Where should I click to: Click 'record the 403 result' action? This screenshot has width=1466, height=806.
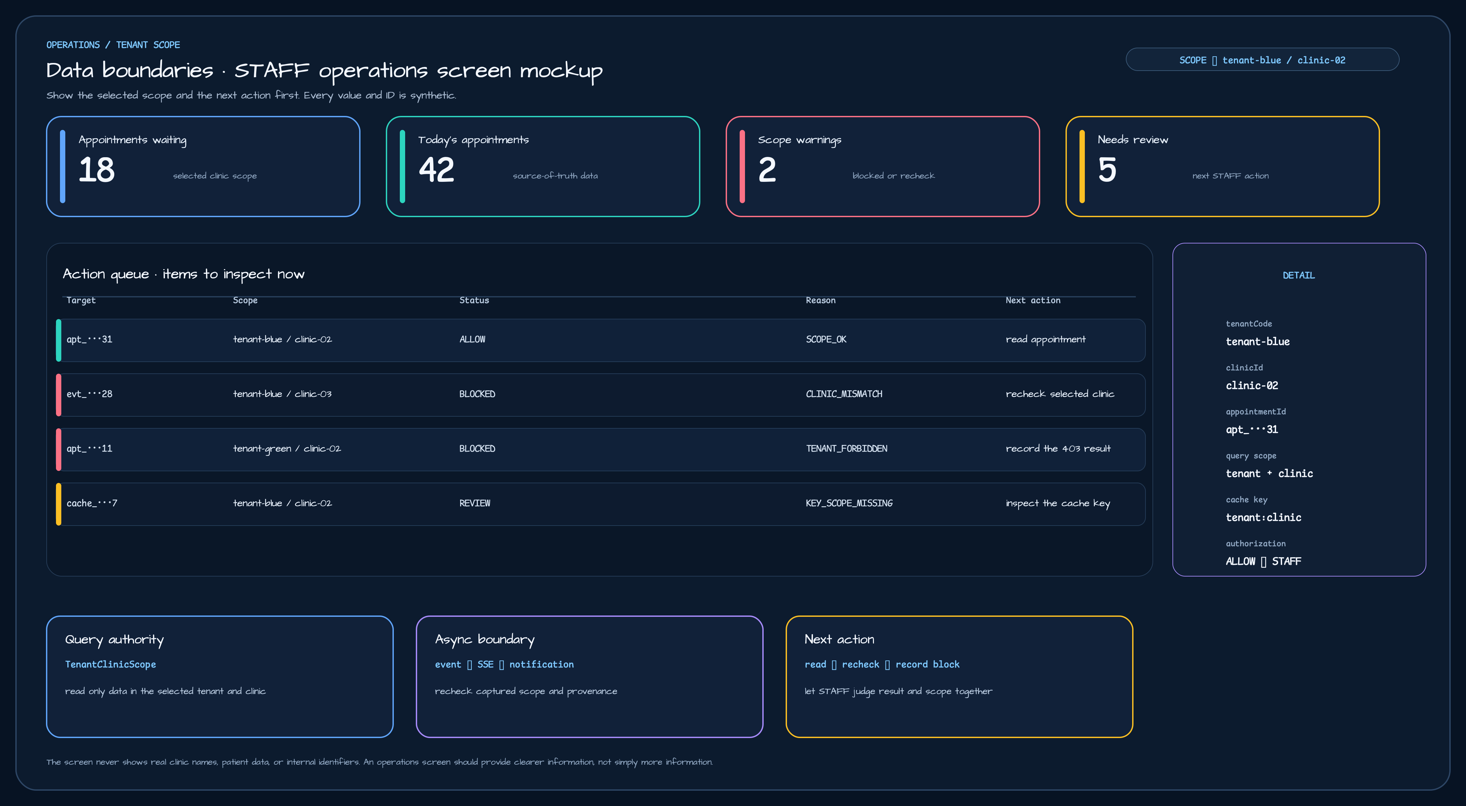tap(1058, 449)
